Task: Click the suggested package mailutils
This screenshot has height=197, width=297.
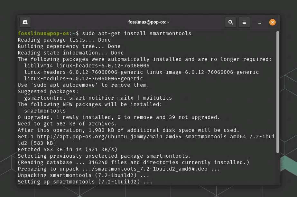Action: 157,98
